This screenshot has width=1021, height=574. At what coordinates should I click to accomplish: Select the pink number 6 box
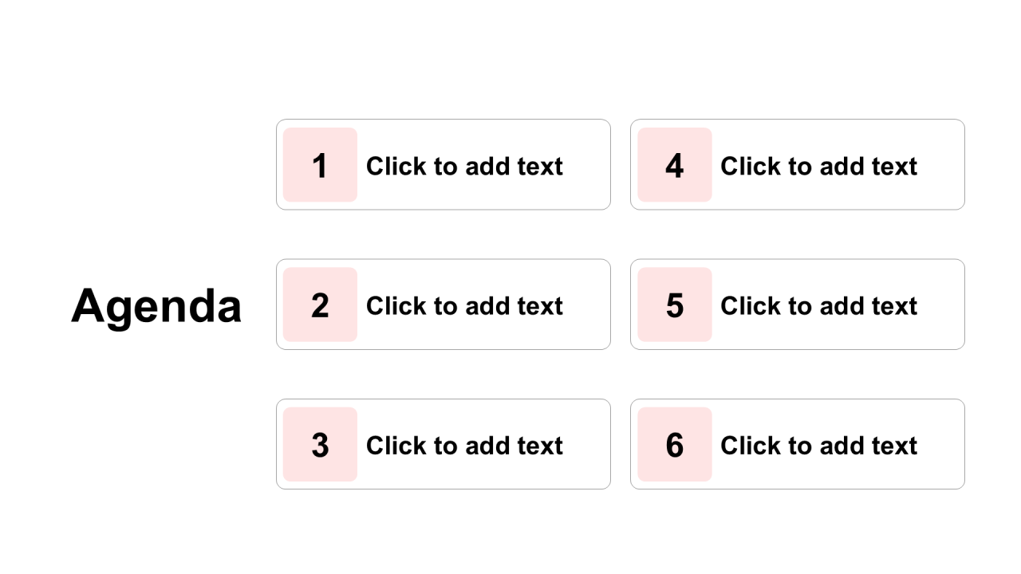click(674, 445)
